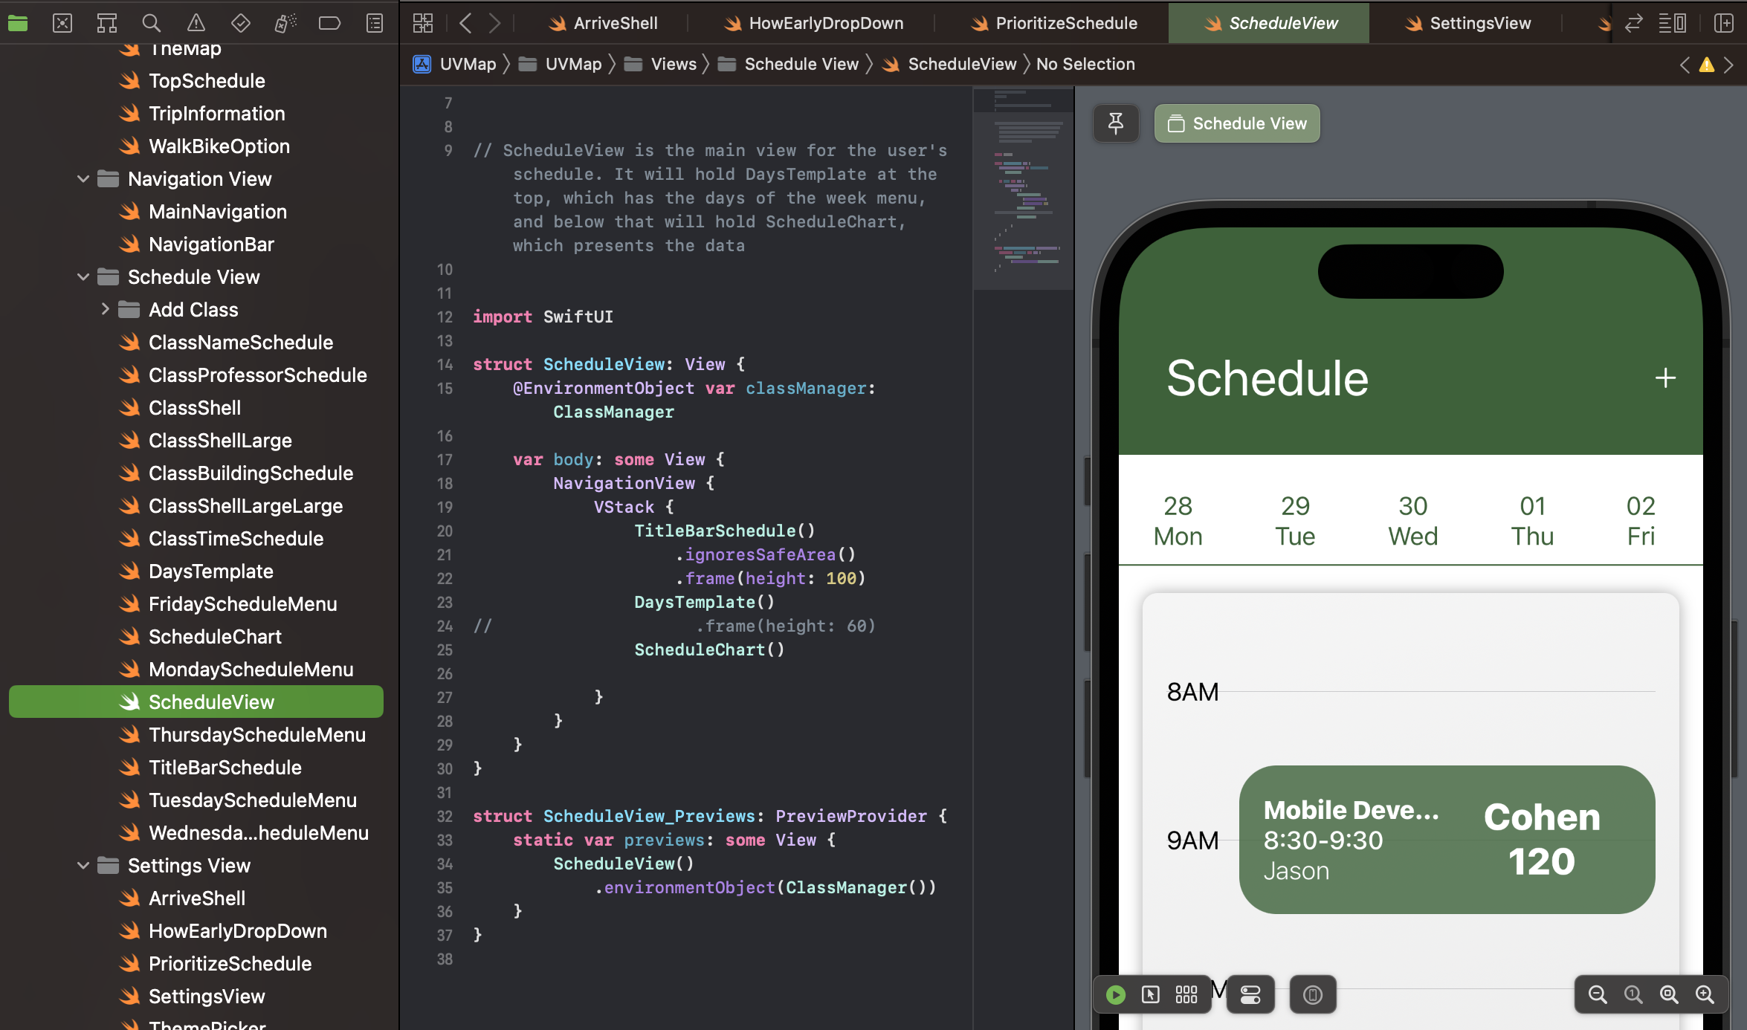Jump to the next issue chevron
The height and width of the screenshot is (1030, 1747).
click(1729, 65)
